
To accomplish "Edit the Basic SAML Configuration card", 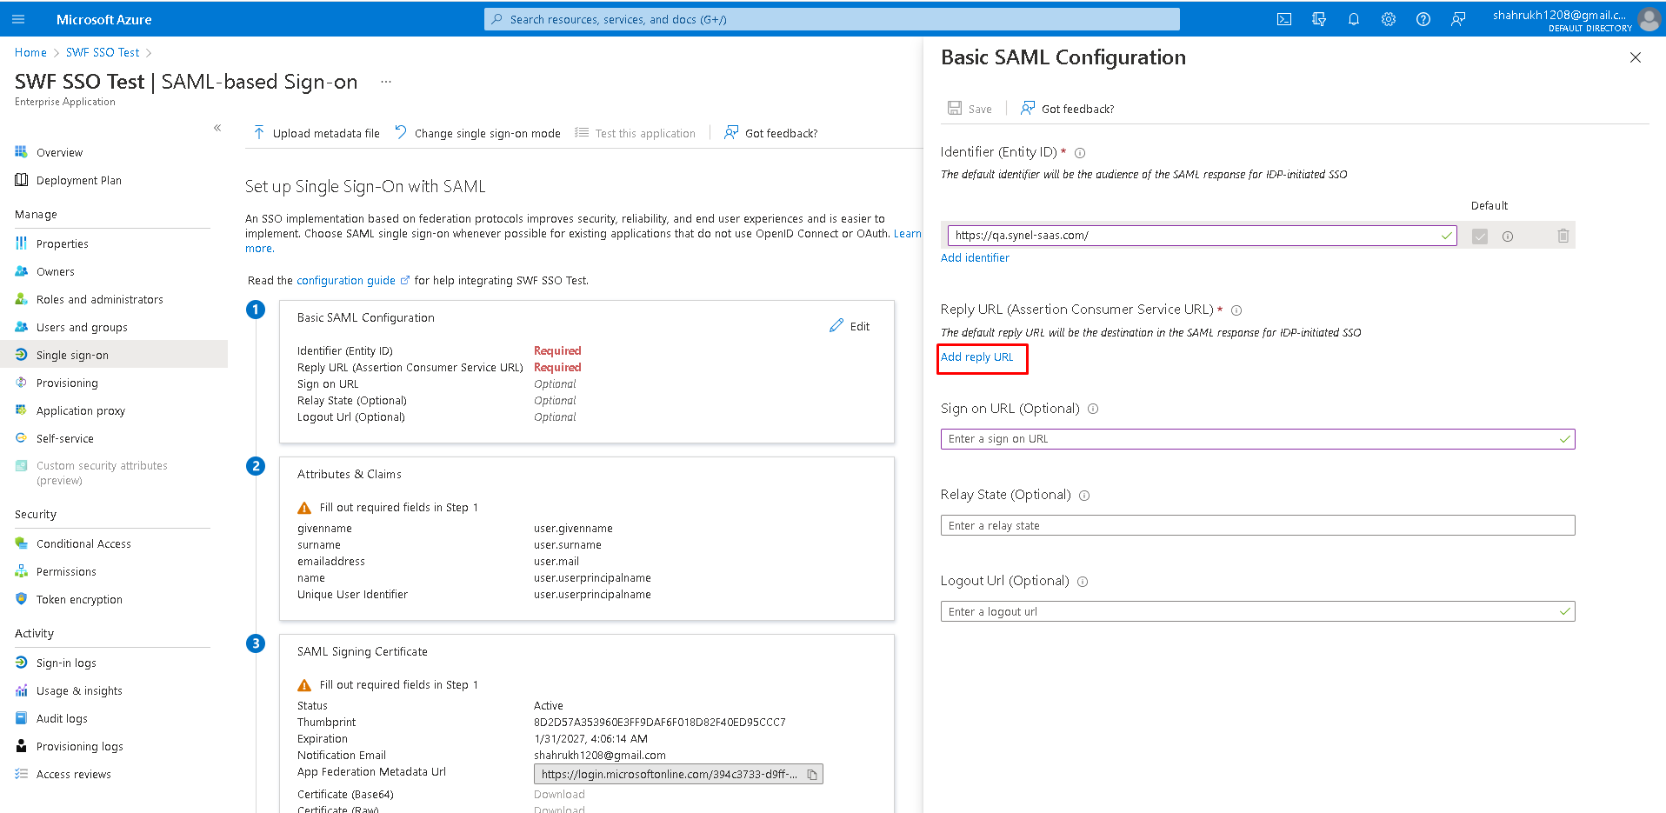I will (850, 326).
